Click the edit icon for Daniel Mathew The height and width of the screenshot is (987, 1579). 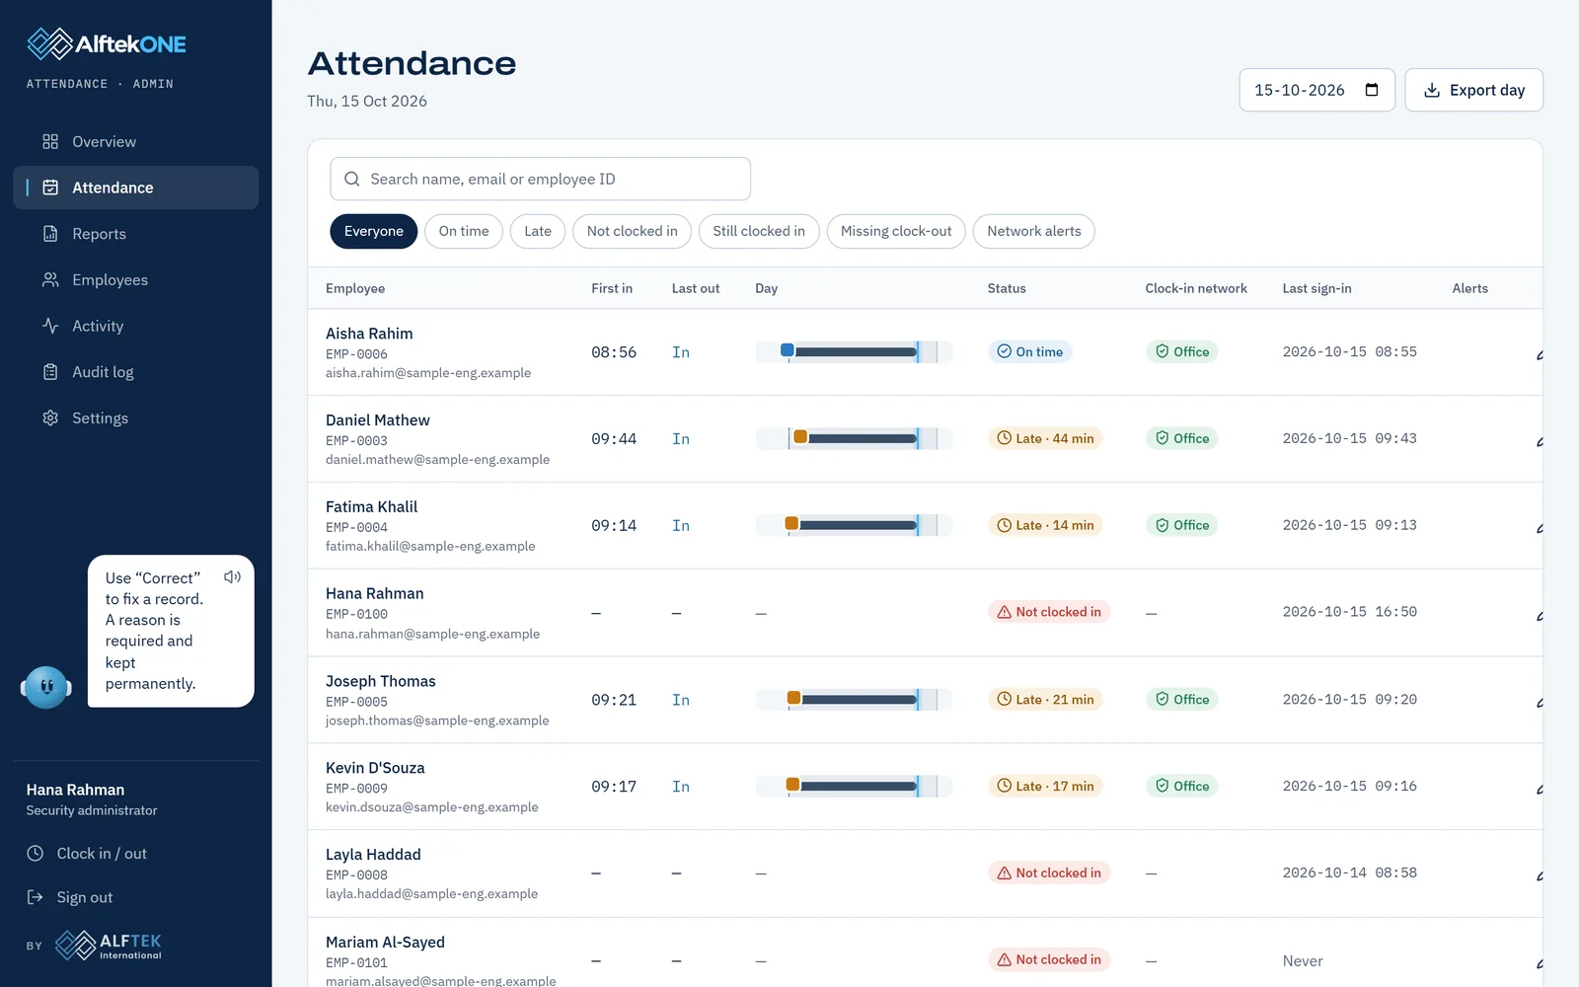(1540, 440)
